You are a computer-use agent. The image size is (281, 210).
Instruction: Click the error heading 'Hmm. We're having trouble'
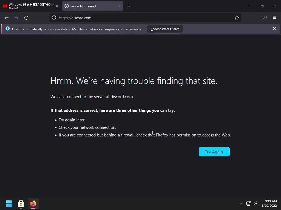pos(134,81)
